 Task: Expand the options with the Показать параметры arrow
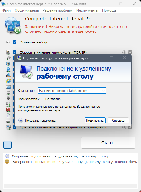(x=21, y=121)
